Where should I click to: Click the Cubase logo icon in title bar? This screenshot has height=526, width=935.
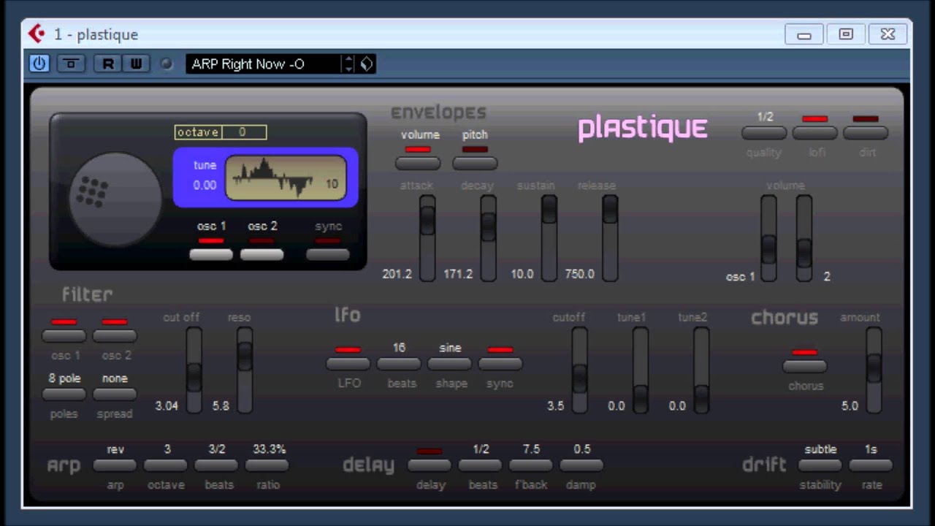(x=37, y=34)
